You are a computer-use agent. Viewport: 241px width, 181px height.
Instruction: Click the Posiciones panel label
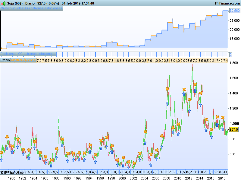28,54
